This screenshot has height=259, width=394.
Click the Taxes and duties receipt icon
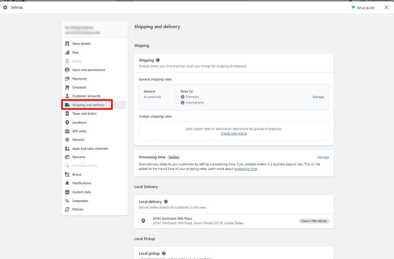click(67, 113)
